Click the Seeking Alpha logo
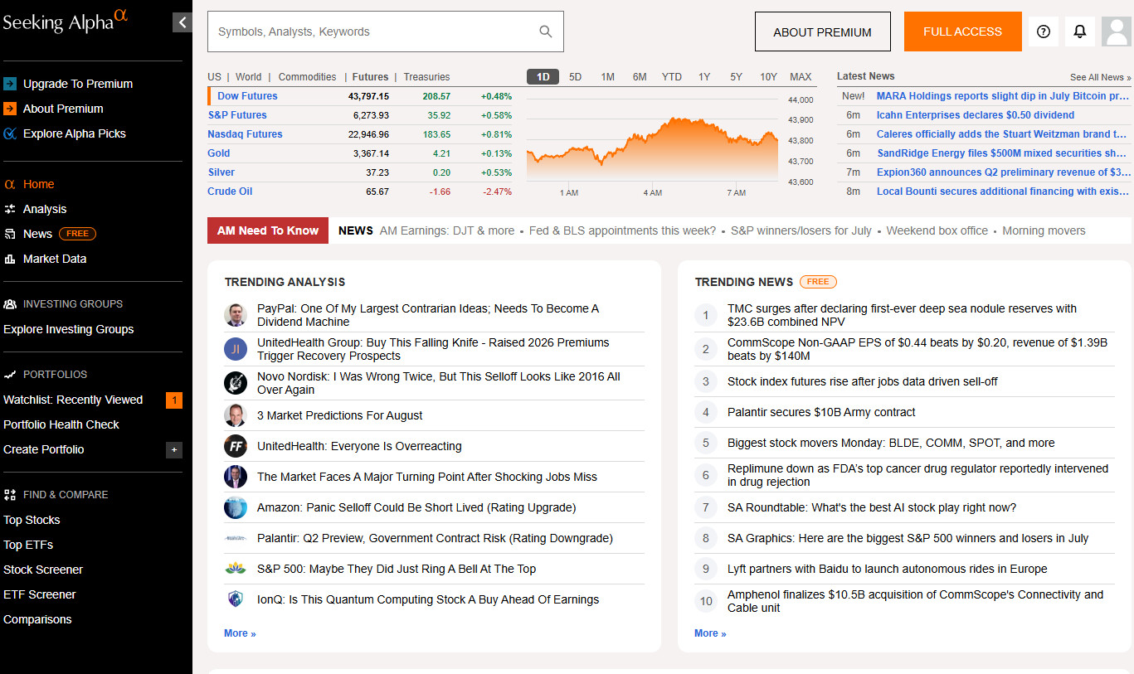 point(65,21)
